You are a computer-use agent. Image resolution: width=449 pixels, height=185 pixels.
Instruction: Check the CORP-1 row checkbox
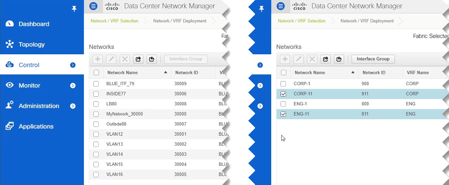pyautogui.click(x=283, y=84)
